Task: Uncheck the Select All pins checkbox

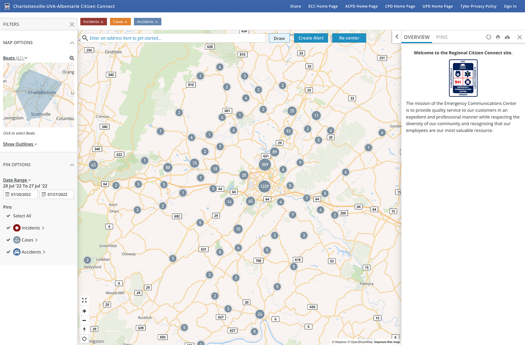Action: (8, 216)
